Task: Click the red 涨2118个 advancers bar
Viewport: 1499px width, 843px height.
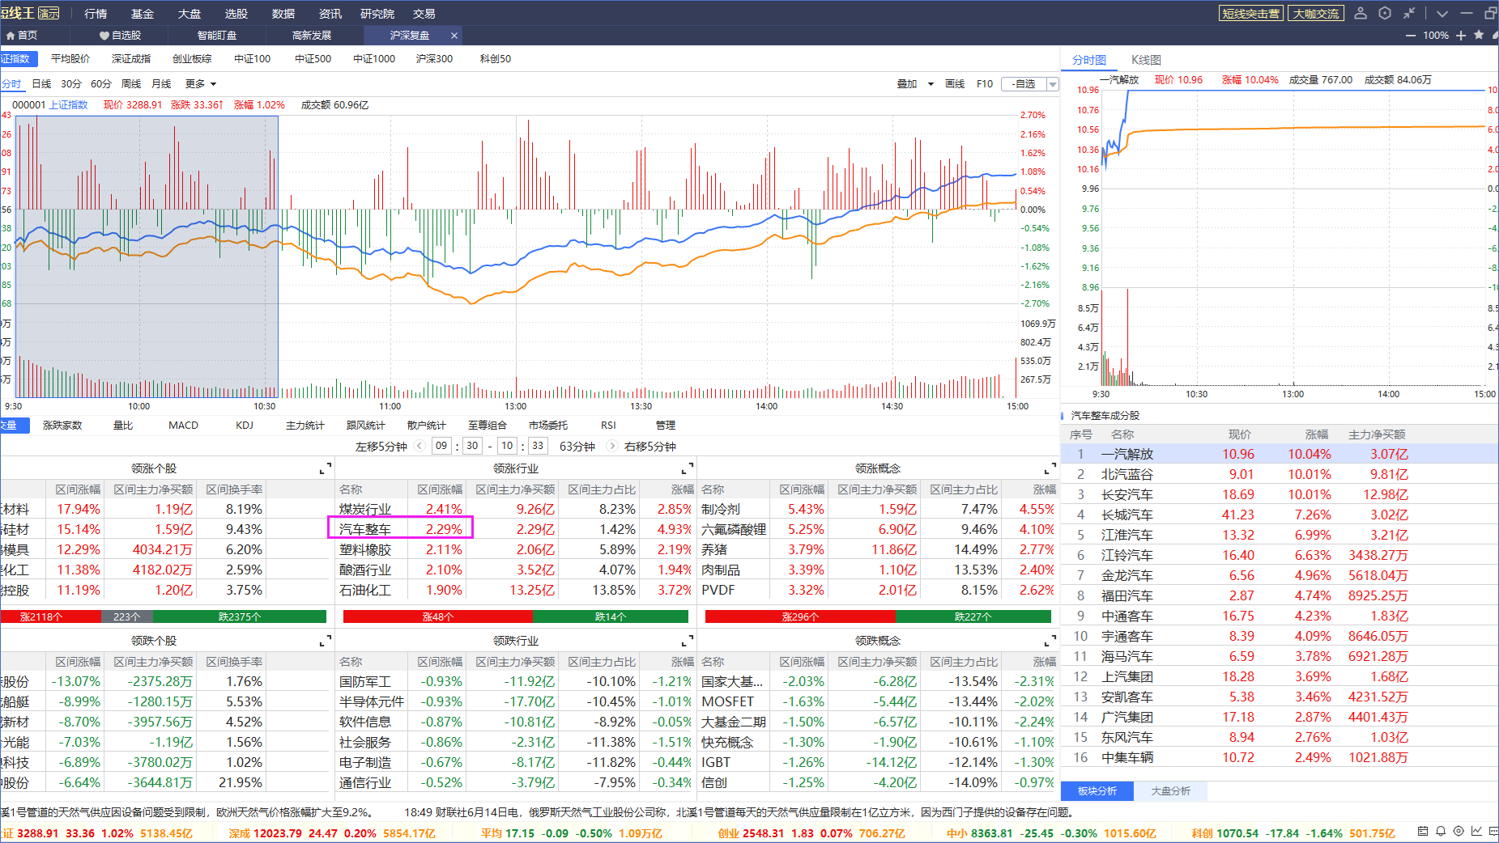Action: 51,616
